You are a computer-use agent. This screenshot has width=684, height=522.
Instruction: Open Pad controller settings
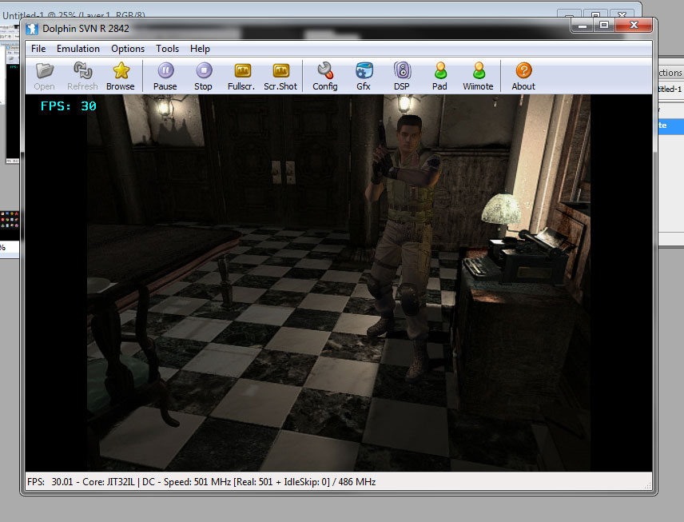(x=440, y=70)
